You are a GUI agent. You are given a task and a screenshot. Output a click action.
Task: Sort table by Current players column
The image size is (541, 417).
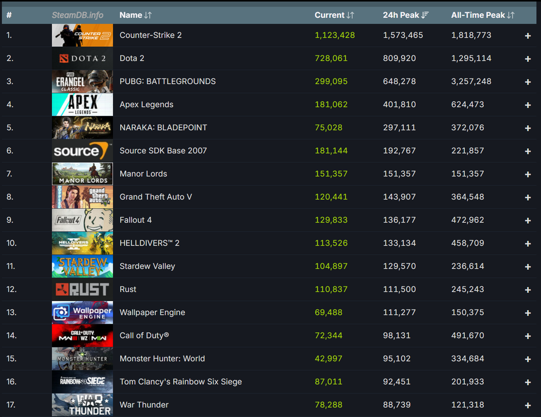point(334,15)
